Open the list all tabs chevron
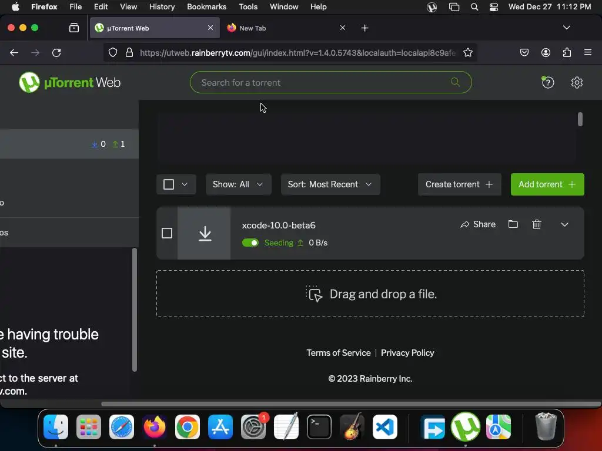Screen dimensions: 602x451 (567, 28)
